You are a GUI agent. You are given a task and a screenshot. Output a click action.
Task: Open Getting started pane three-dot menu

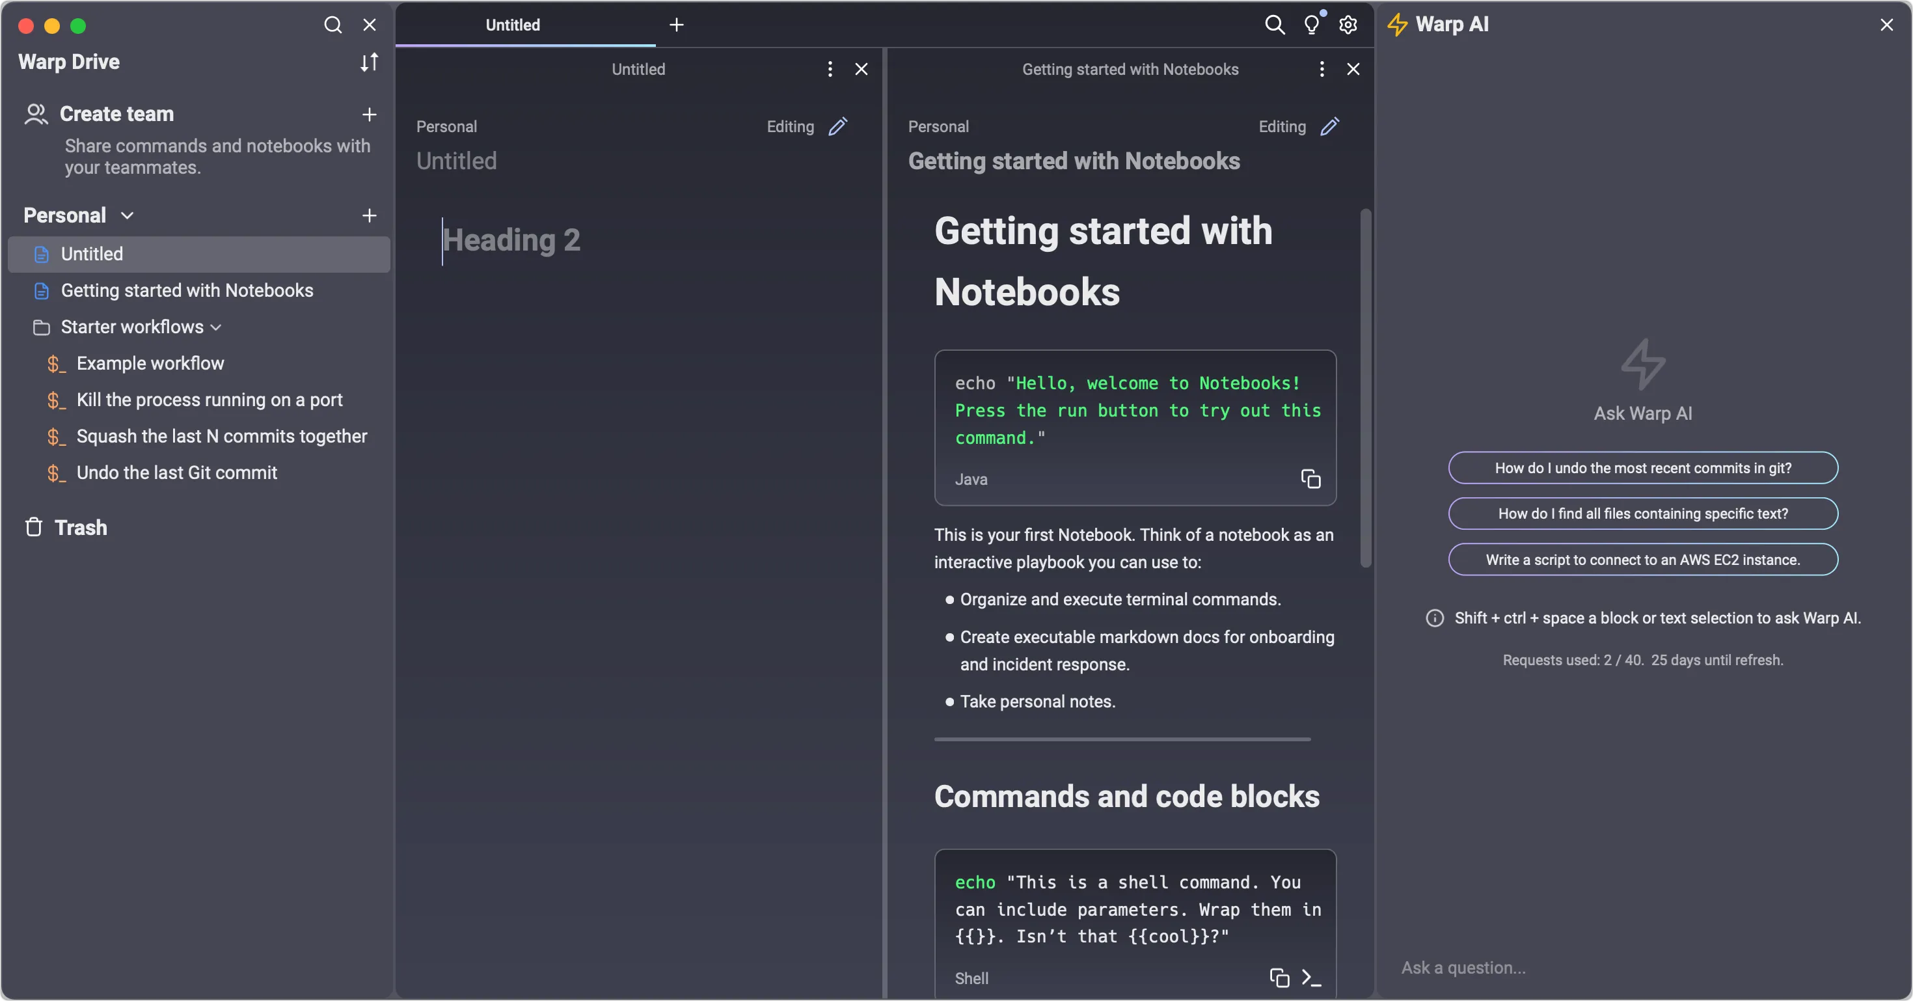pos(1321,69)
